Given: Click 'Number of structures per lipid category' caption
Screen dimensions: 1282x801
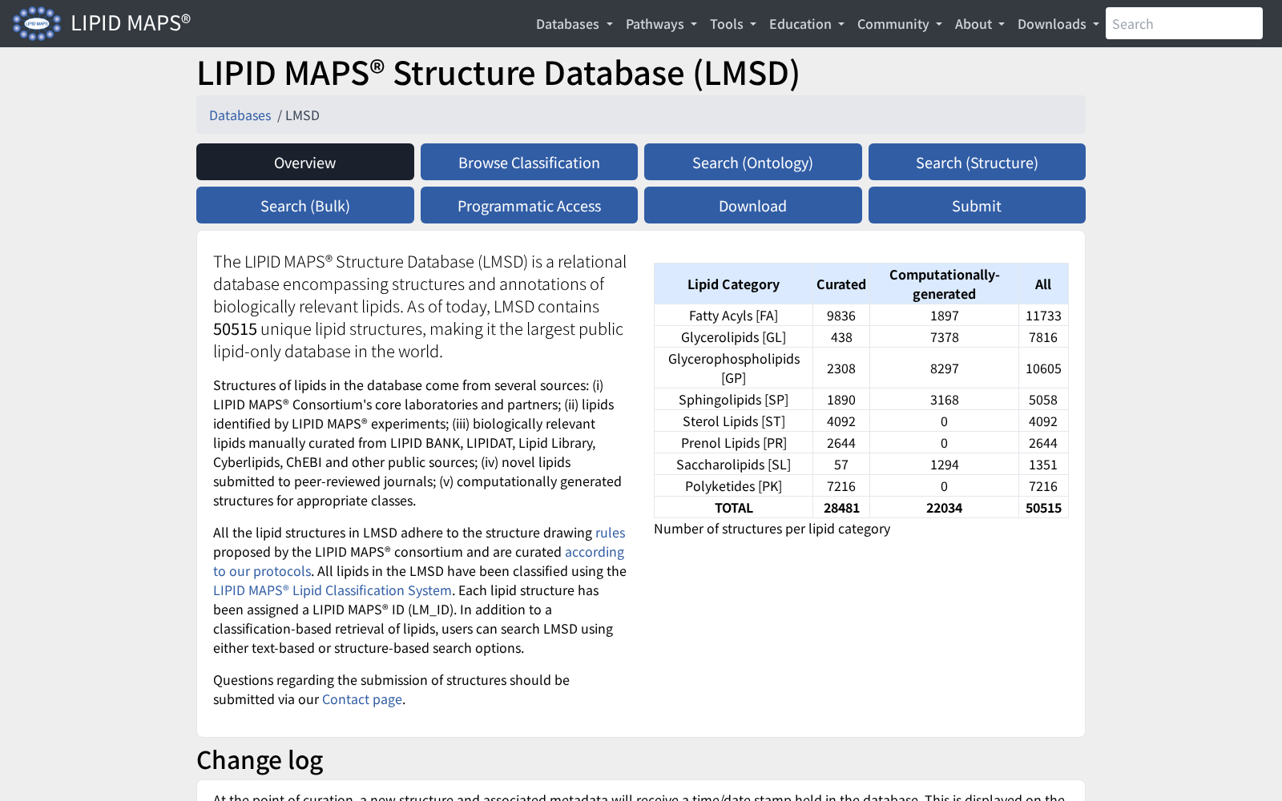Looking at the screenshot, I should point(772,529).
